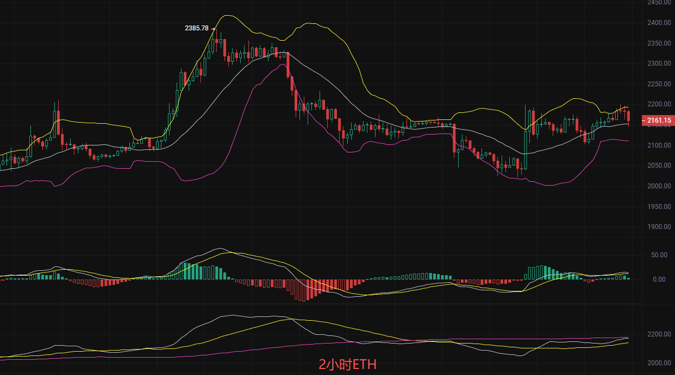Image resolution: width=675 pixels, height=375 pixels.
Task: Click 2000.00 on the bottom indicator axis
Action: tap(659, 363)
